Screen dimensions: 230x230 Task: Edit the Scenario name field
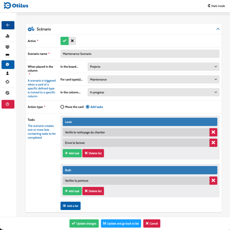(140, 54)
